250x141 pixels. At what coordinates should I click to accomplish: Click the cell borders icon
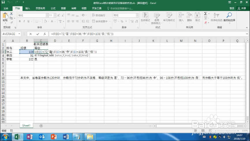coord(37,21)
